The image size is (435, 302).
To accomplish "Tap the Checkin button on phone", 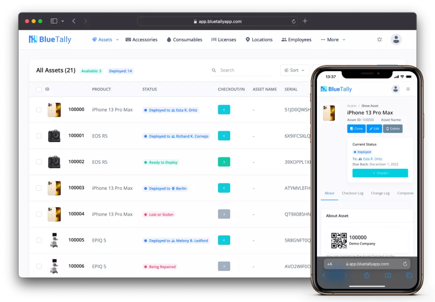I will click(380, 173).
